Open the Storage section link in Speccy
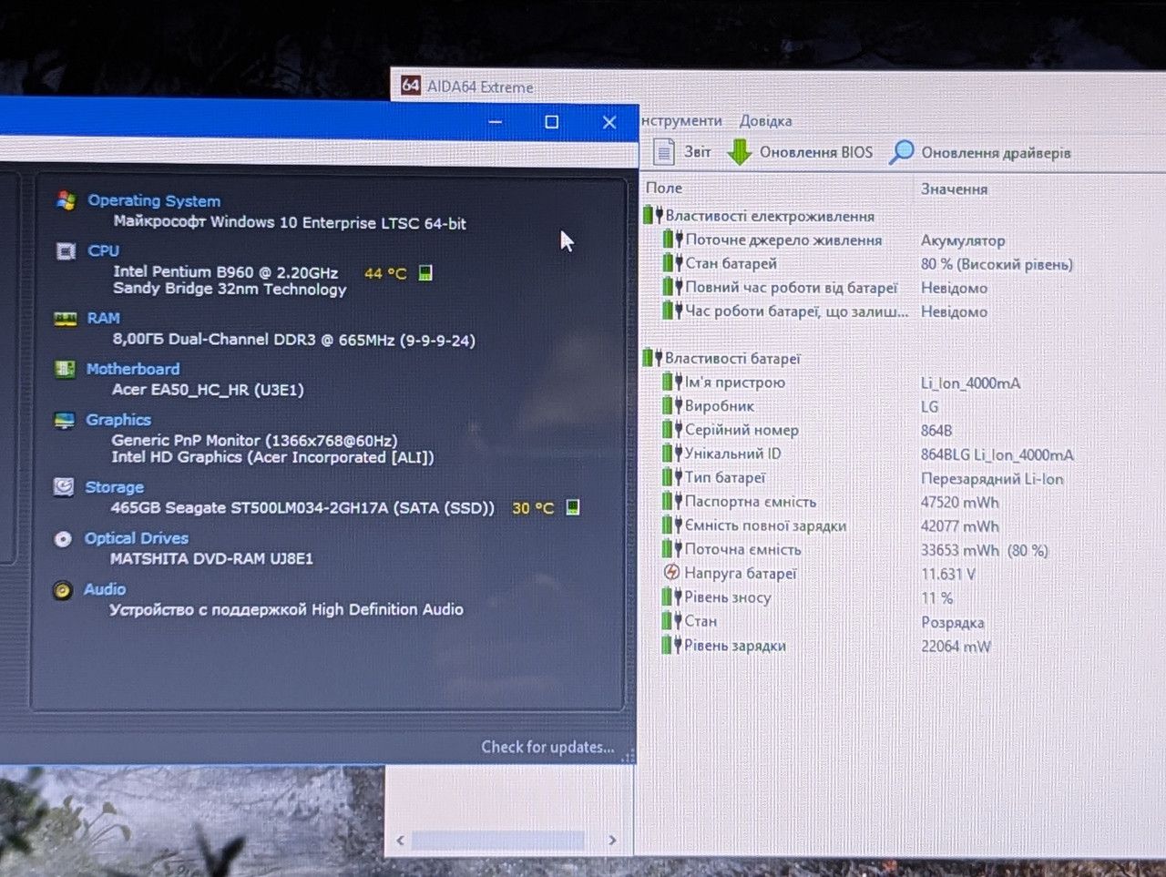The width and height of the screenshot is (1166, 877). [x=114, y=487]
